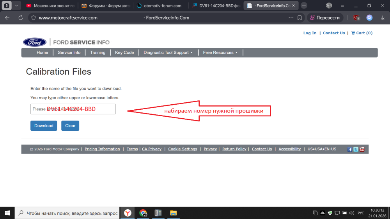The image size is (390, 219).
Task: Open Chrome from the taskbar
Action: pos(143,213)
